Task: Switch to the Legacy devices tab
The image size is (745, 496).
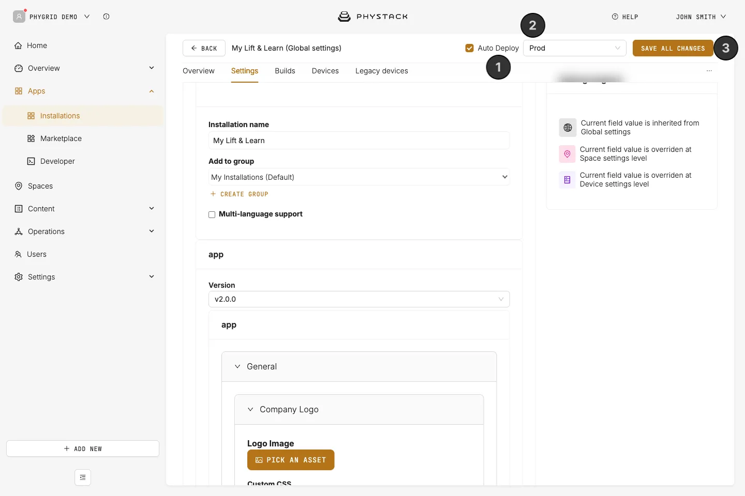Action: pos(382,71)
